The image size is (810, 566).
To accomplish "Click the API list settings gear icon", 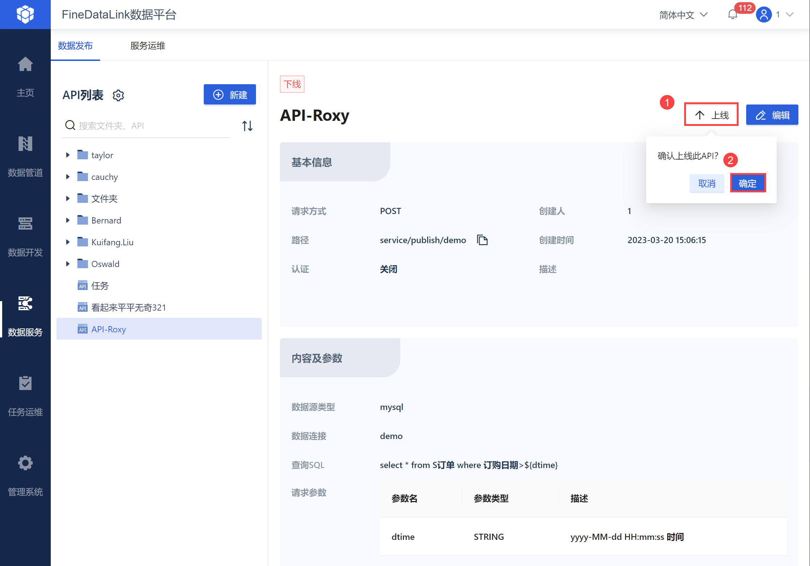I will pyautogui.click(x=118, y=95).
